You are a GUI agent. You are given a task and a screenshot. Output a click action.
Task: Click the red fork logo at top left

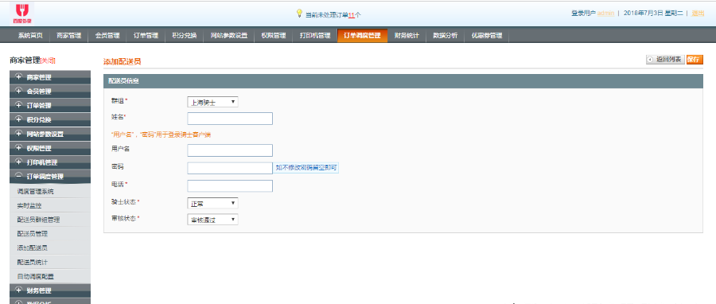click(x=22, y=14)
